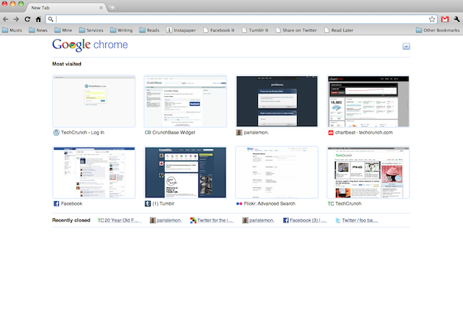Open the parislemon thumbnail preview
Image resolution: width=463 pixels, height=309 pixels.
point(277,101)
